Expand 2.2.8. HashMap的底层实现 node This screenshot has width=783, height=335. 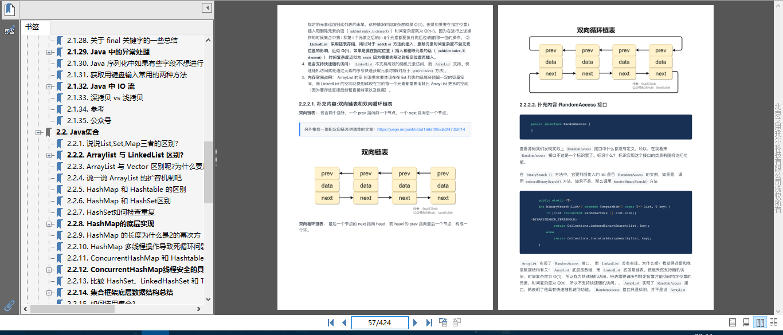coord(50,224)
